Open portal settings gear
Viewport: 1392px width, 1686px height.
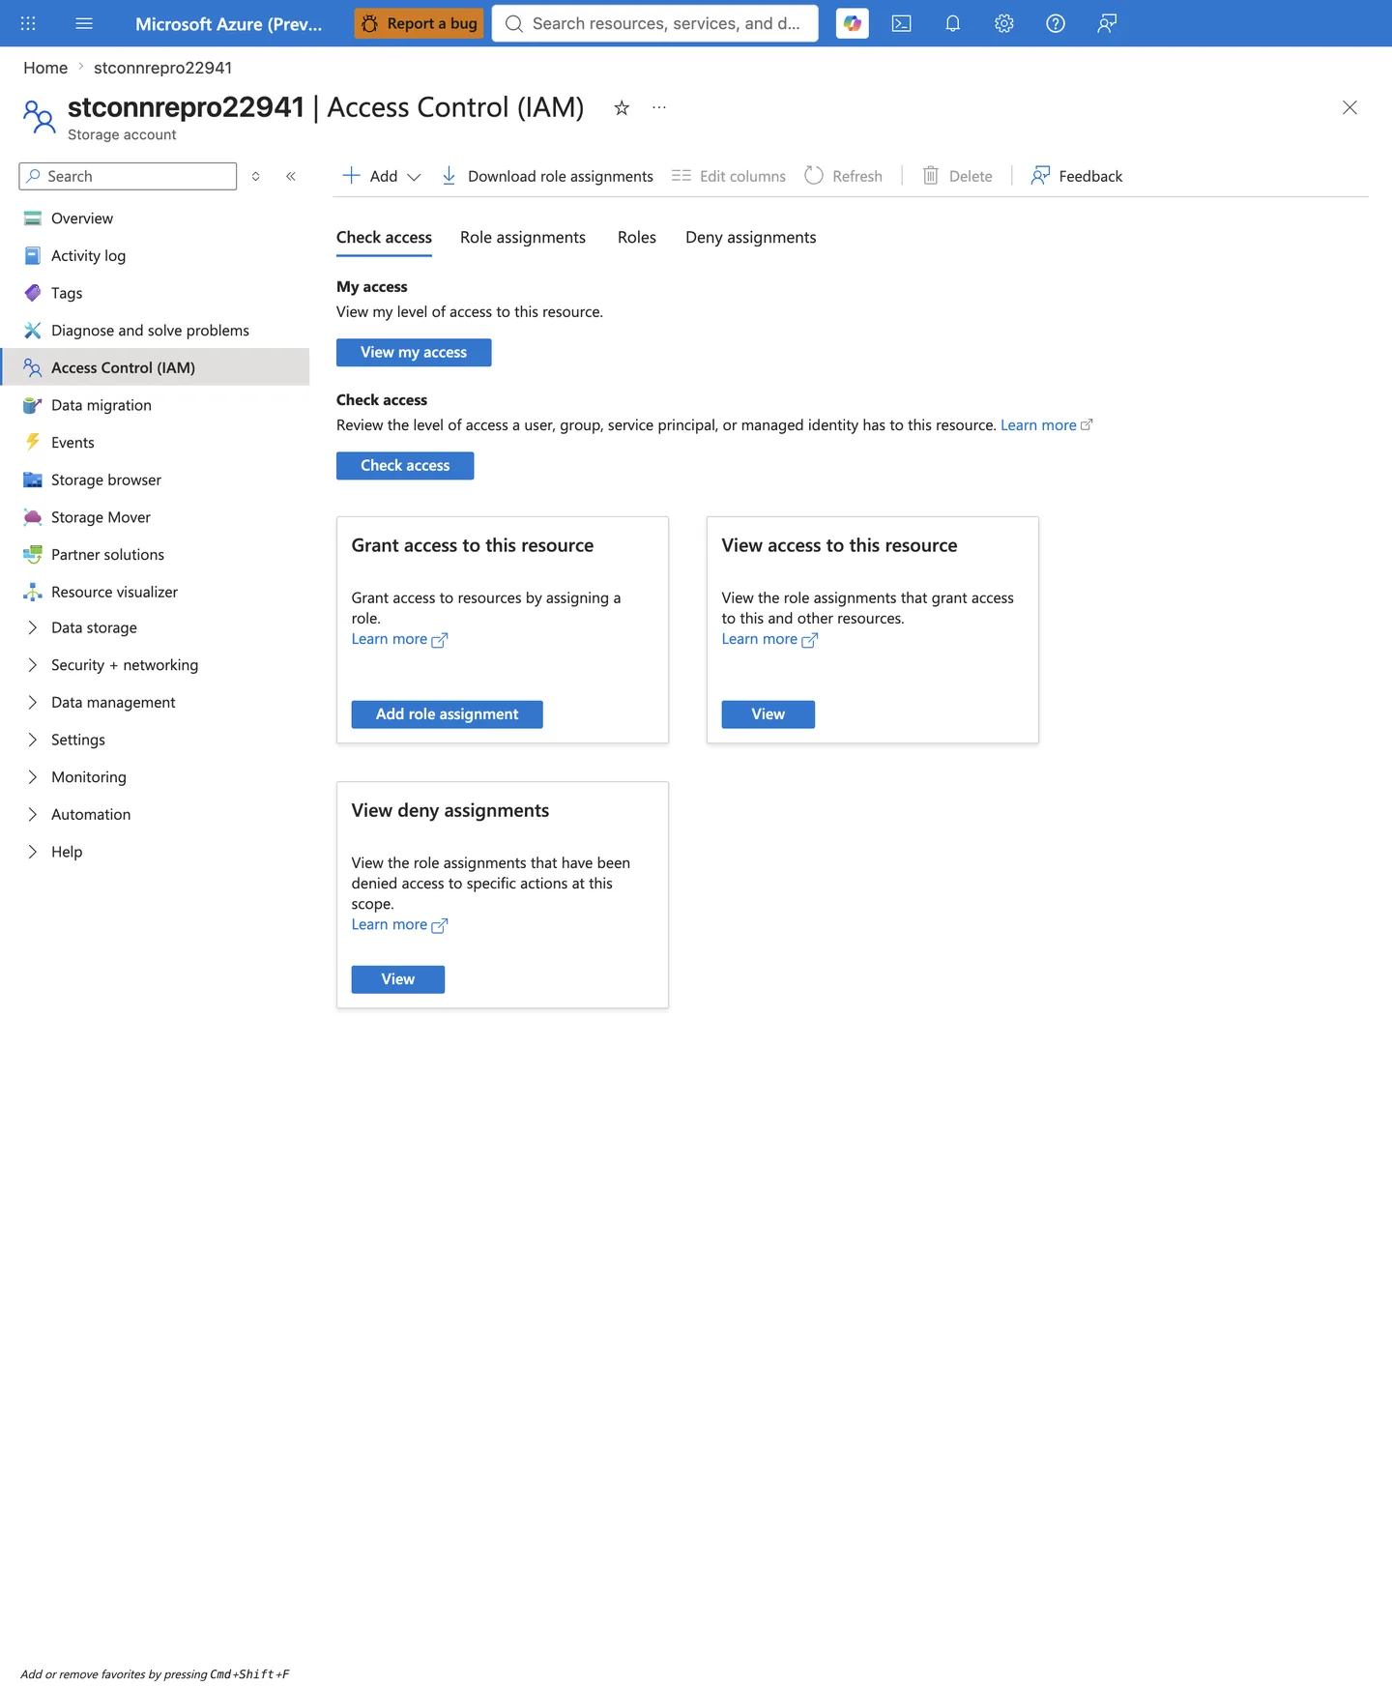1004,23
